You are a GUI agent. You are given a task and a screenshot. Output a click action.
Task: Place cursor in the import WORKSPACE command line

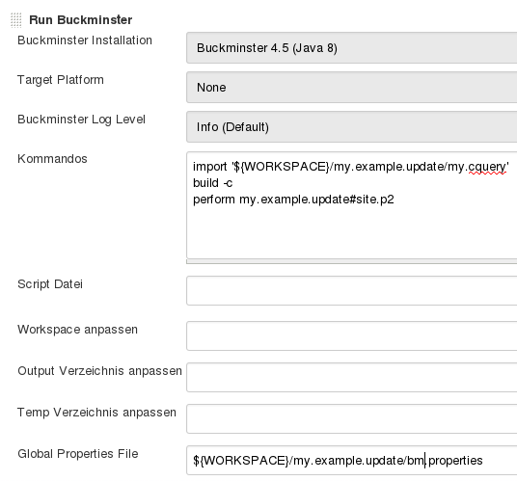pyautogui.click(x=351, y=167)
